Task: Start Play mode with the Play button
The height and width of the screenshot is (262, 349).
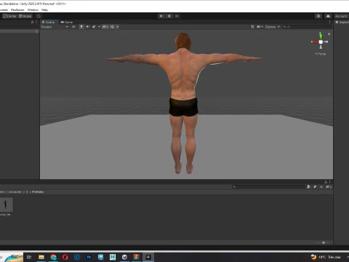Action: [x=161, y=16]
